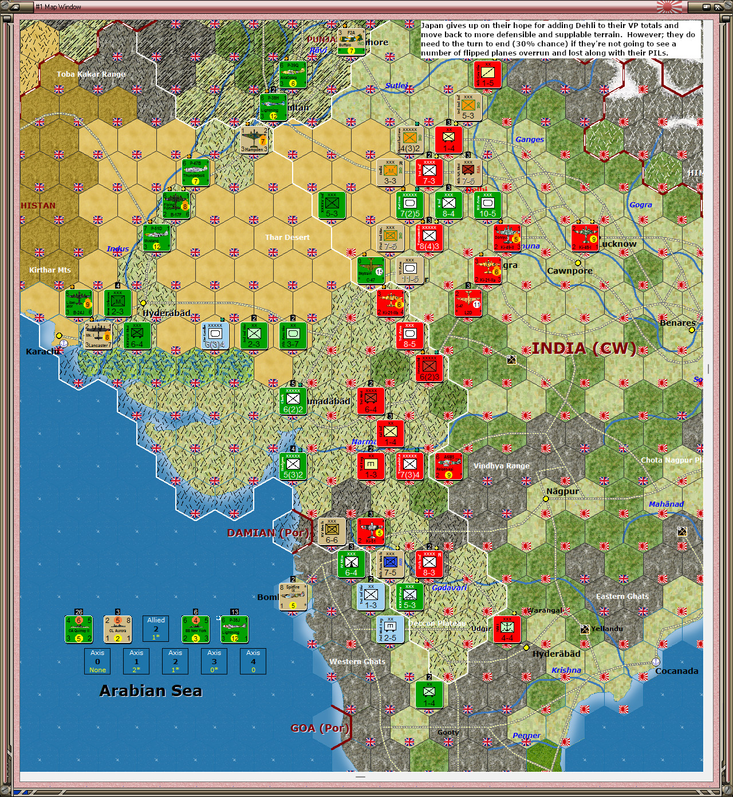Select the Delhi 3-3 militia counter
Image resolution: width=733 pixels, height=797 pixels.
click(391, 173)
